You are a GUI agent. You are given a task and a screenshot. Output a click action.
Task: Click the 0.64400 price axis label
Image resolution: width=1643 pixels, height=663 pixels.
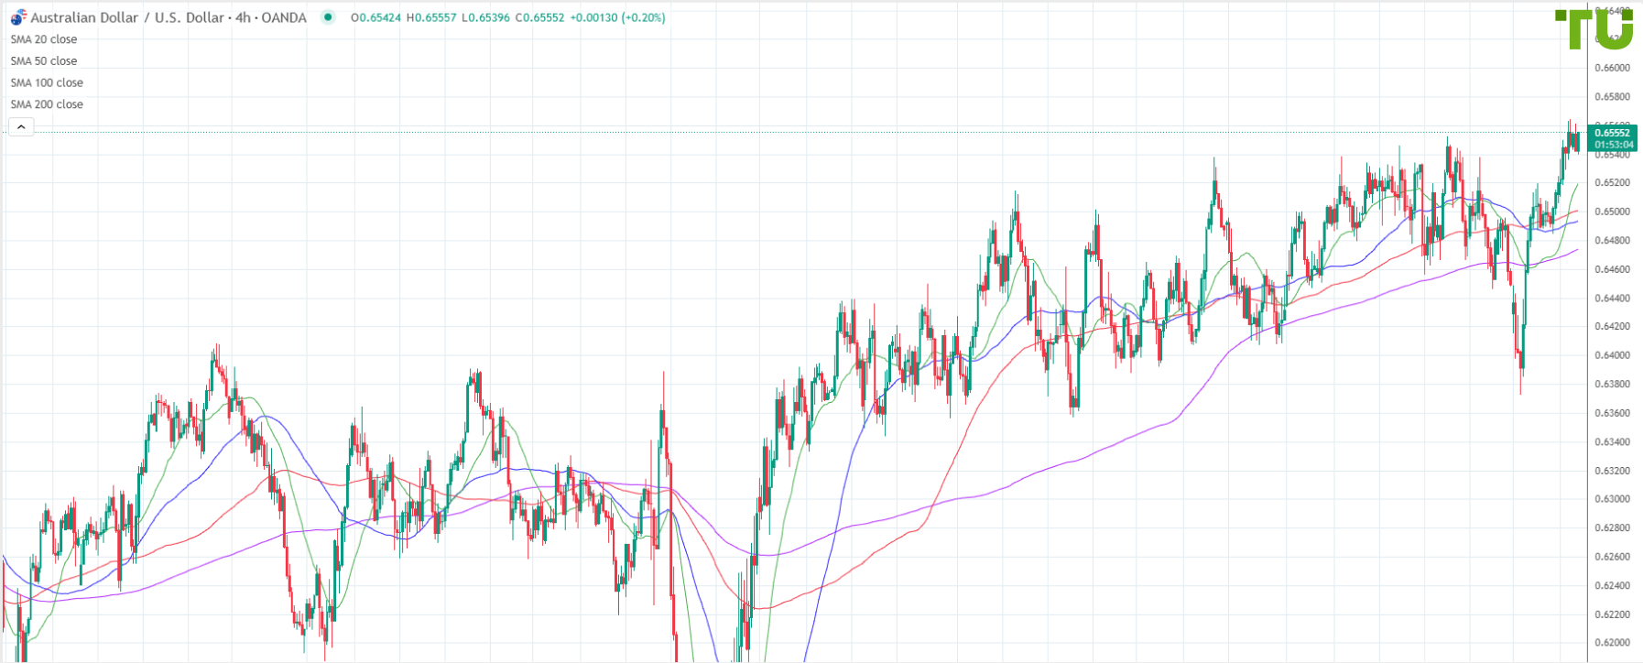pyautogui.click(x=1613, y=298)
